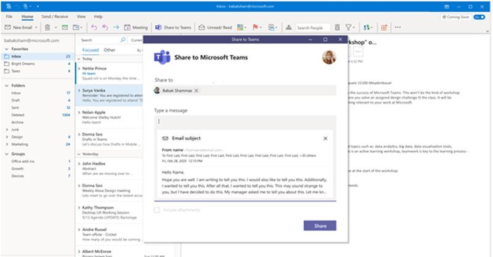Check the Include attachments checkbox
The image size is (493, 257).
157,210
